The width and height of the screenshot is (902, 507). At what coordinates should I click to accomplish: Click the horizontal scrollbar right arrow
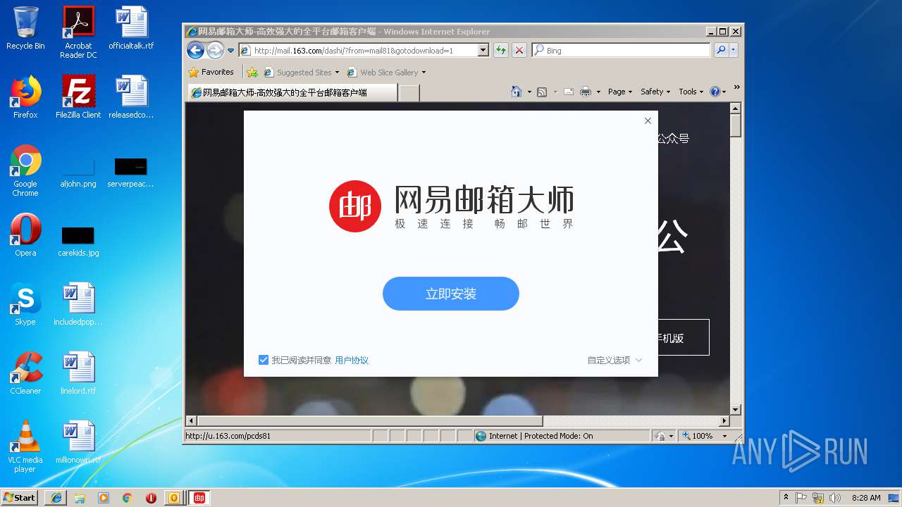(724, 420)
